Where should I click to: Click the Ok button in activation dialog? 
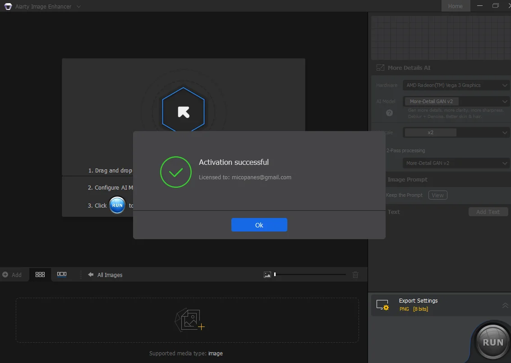tap(259, 225)
